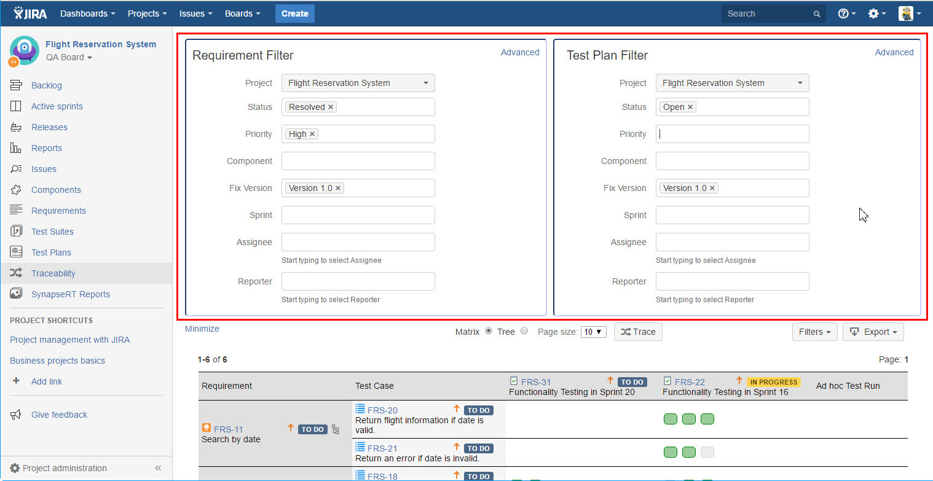Click the Add link shortcut

pos(47,381)
